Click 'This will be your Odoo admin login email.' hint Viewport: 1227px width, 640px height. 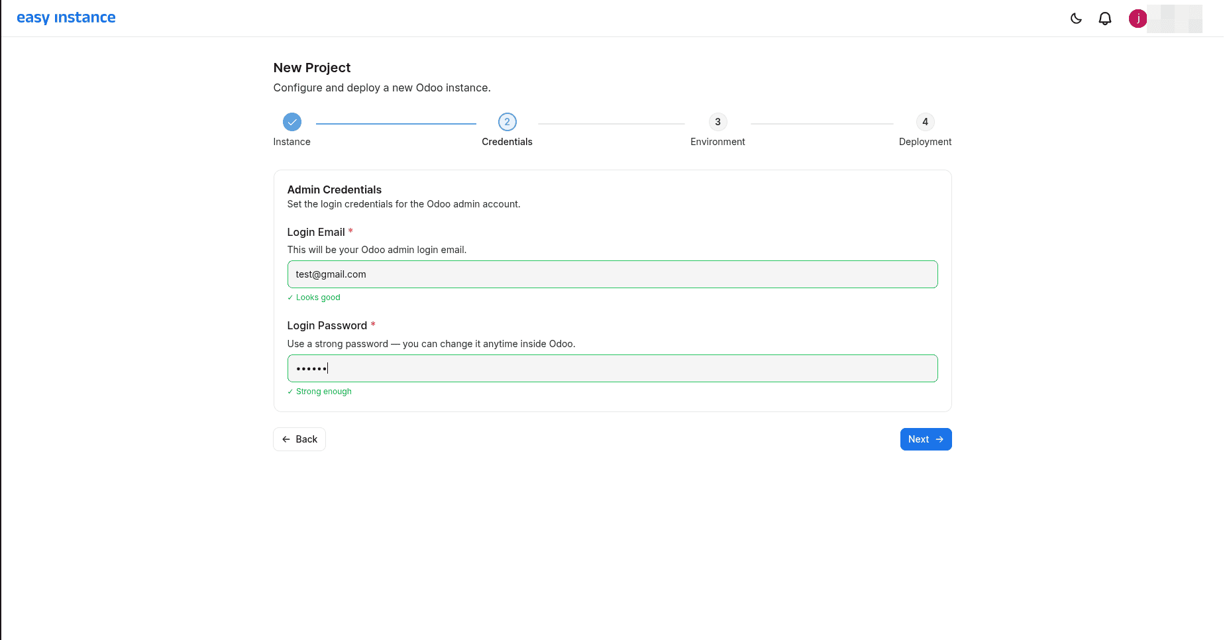pos(377,250)
